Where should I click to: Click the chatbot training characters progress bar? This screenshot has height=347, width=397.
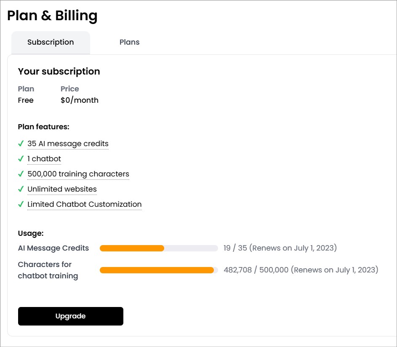[159, 270]
